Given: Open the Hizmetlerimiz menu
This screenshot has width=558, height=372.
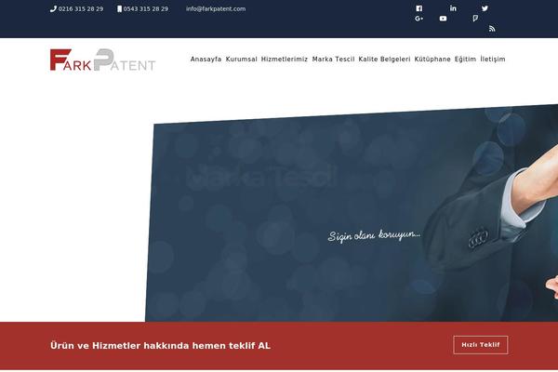Looking at the screenshot, I should pos(285,60).
